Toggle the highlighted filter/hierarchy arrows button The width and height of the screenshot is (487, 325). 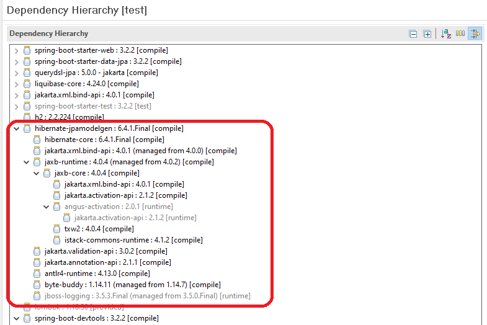click(x=475, y=33)
